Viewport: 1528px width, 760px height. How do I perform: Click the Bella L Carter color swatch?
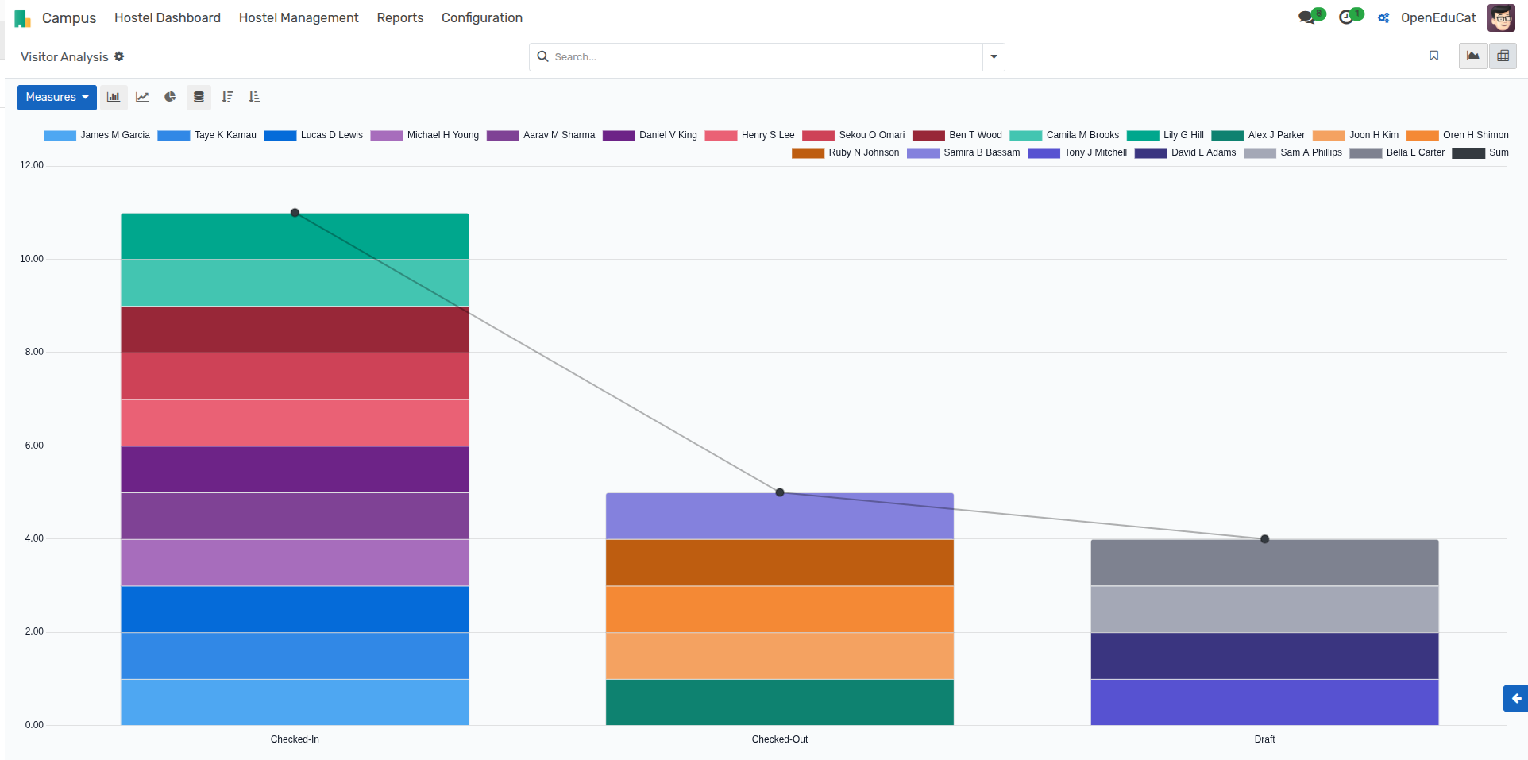pyautogui.click(x=1366, y=152)
